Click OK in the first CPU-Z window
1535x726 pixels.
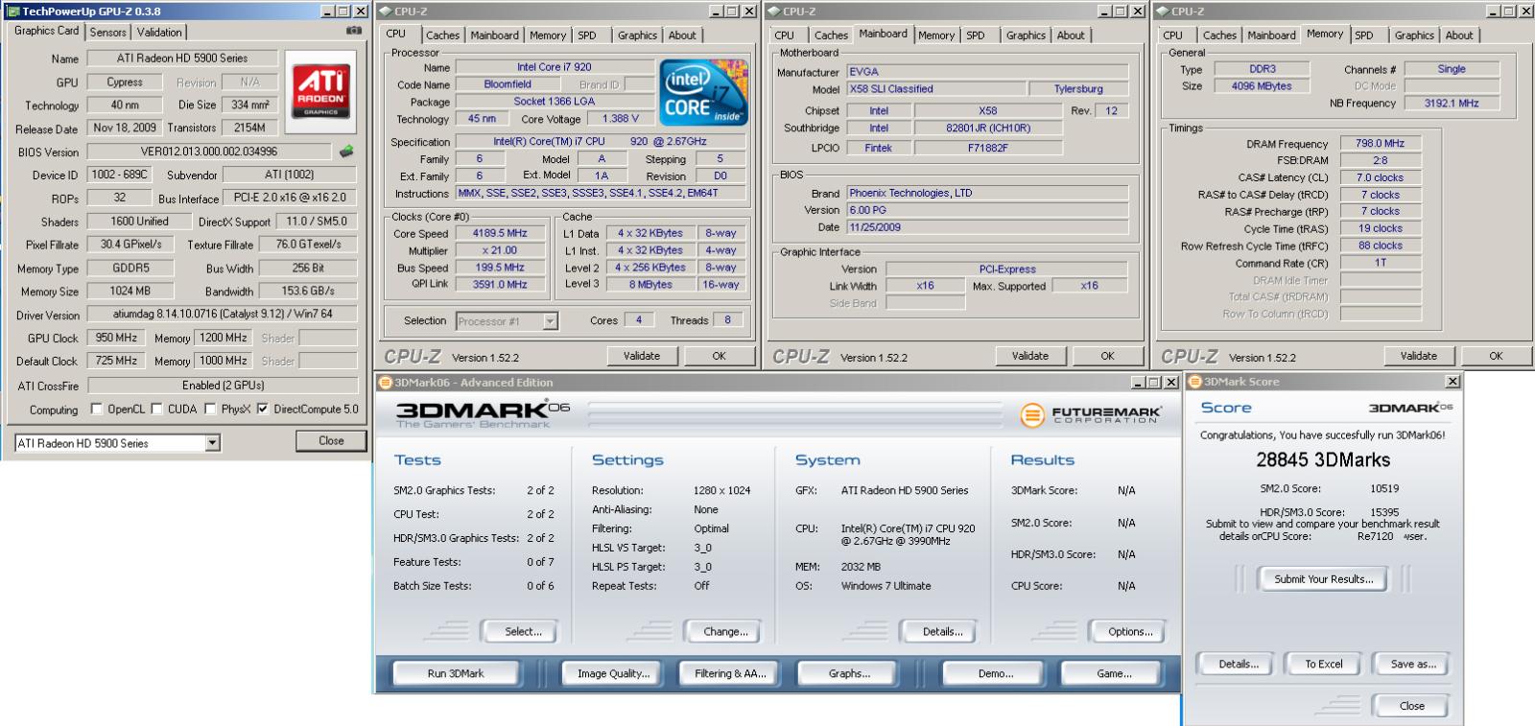pyautogui.click(x=719, y=356)
